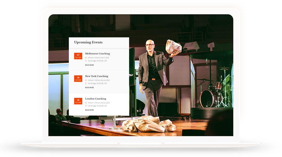Select the orange 21 Oct date badge

pyautogui.click(x=78, y=101)
